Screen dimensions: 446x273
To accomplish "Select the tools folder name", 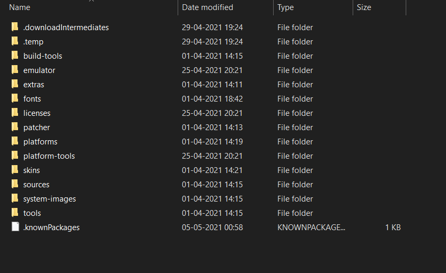I will point(32,213).
